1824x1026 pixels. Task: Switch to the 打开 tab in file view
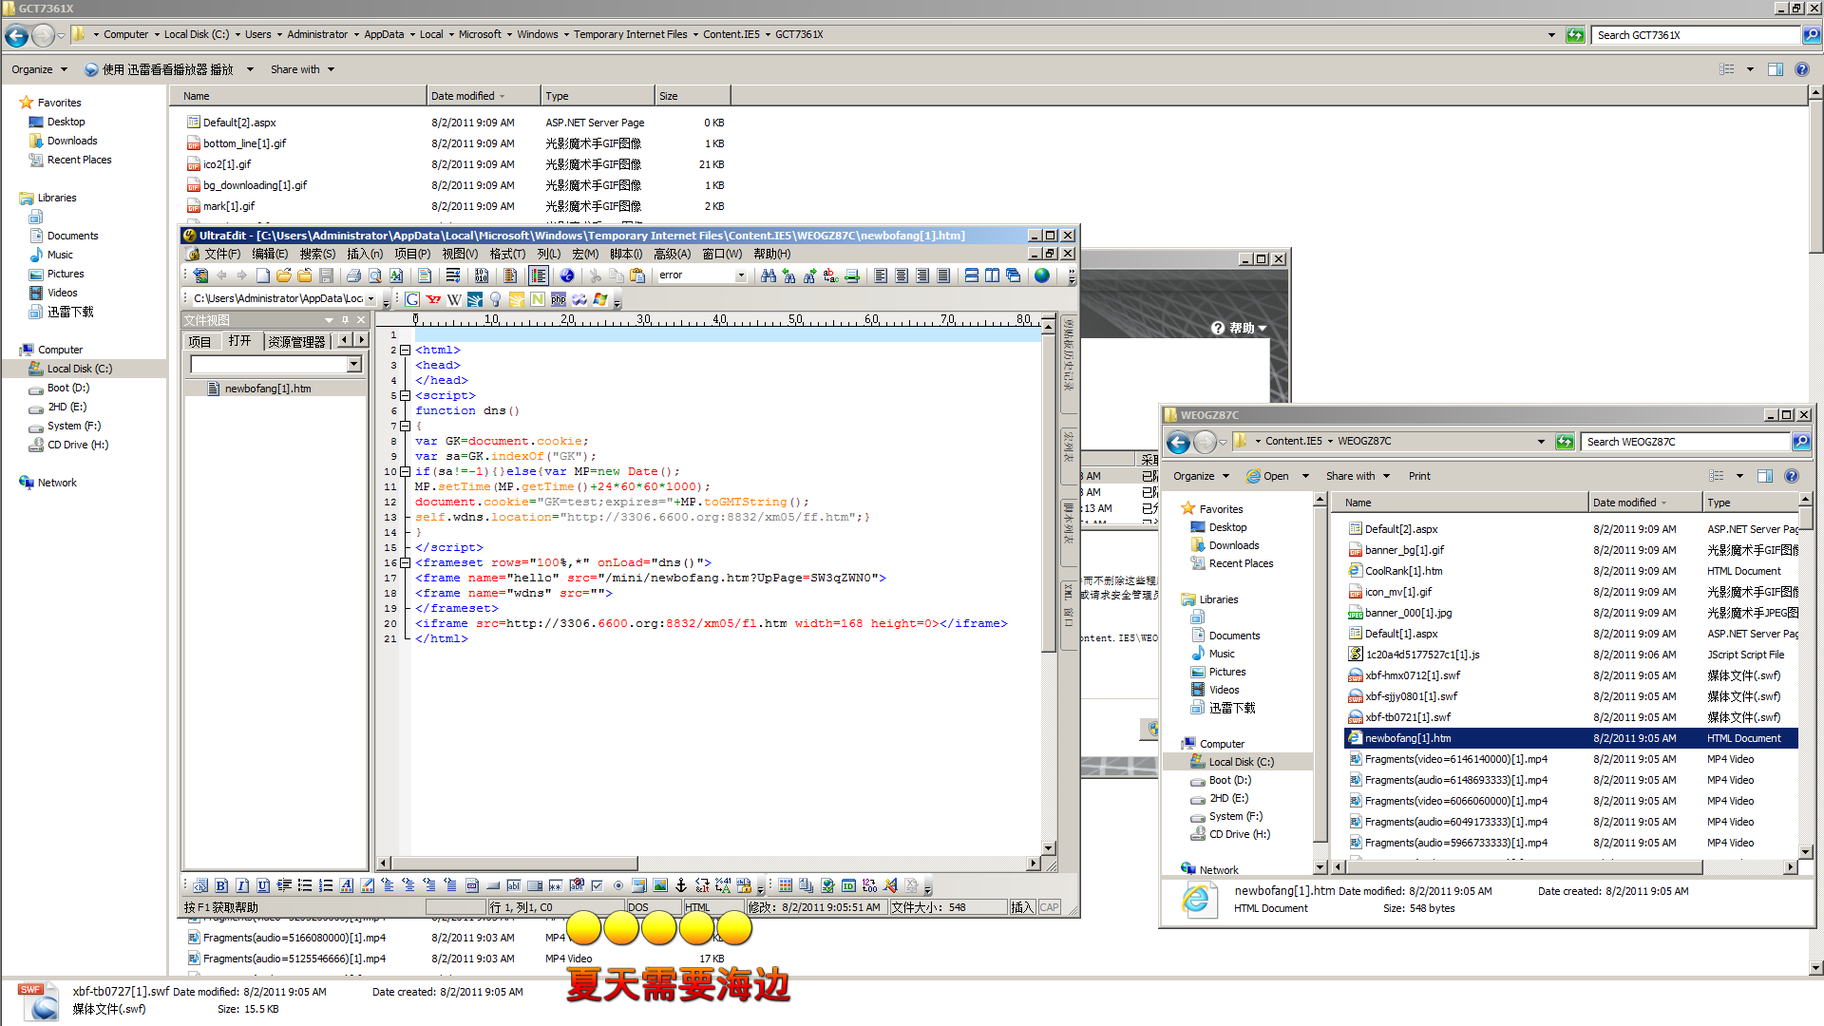pos(239,341)
